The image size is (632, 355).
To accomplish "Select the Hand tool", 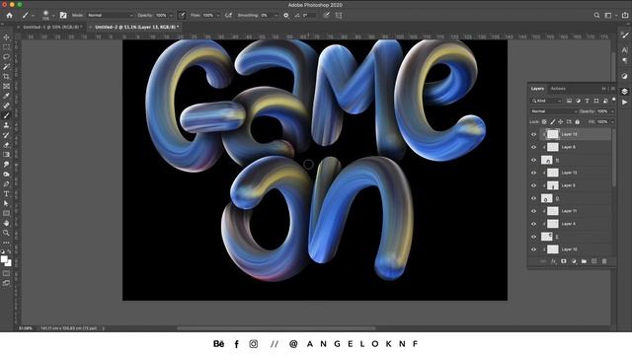I will coord(6,223).
